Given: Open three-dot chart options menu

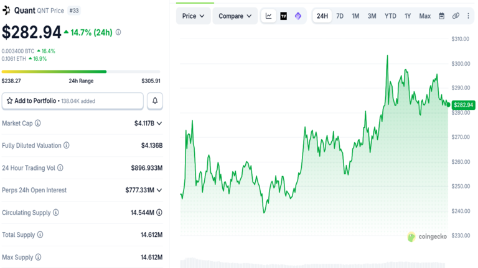Looking at the screenshot, I should (468, 16).
